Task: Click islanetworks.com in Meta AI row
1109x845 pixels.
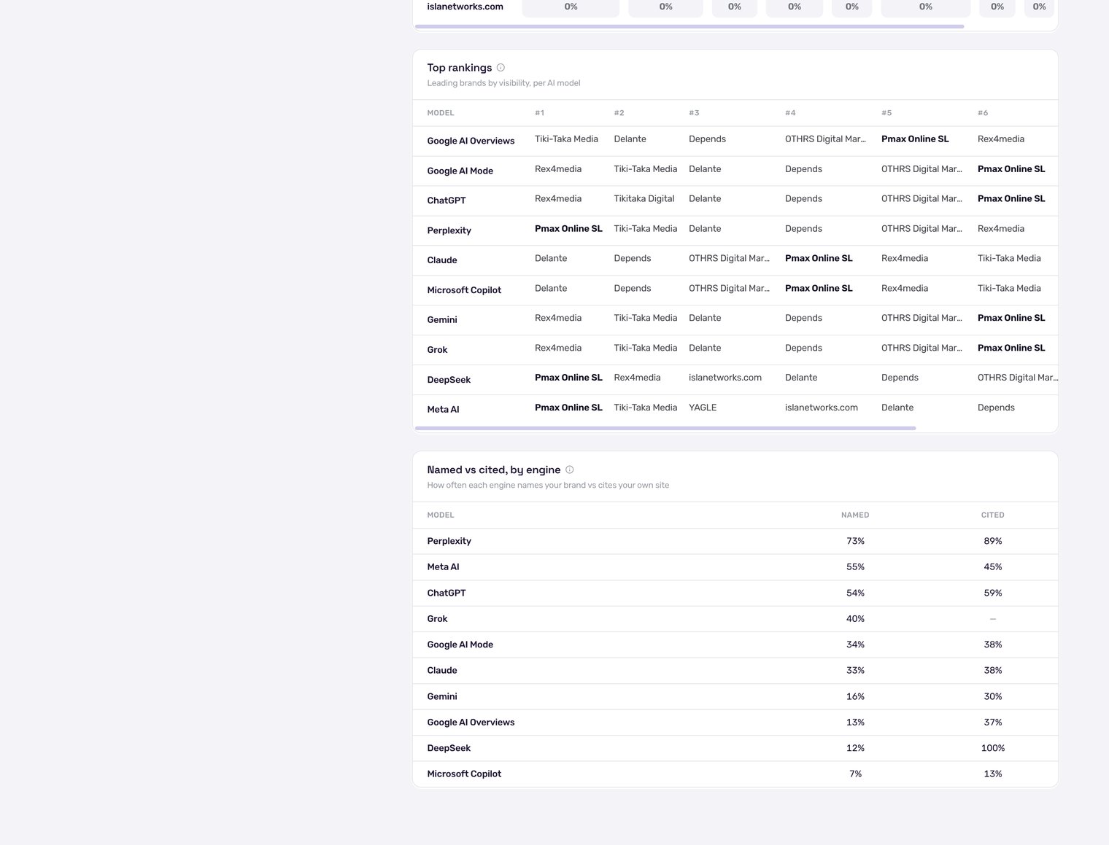Action: point(822,408)
